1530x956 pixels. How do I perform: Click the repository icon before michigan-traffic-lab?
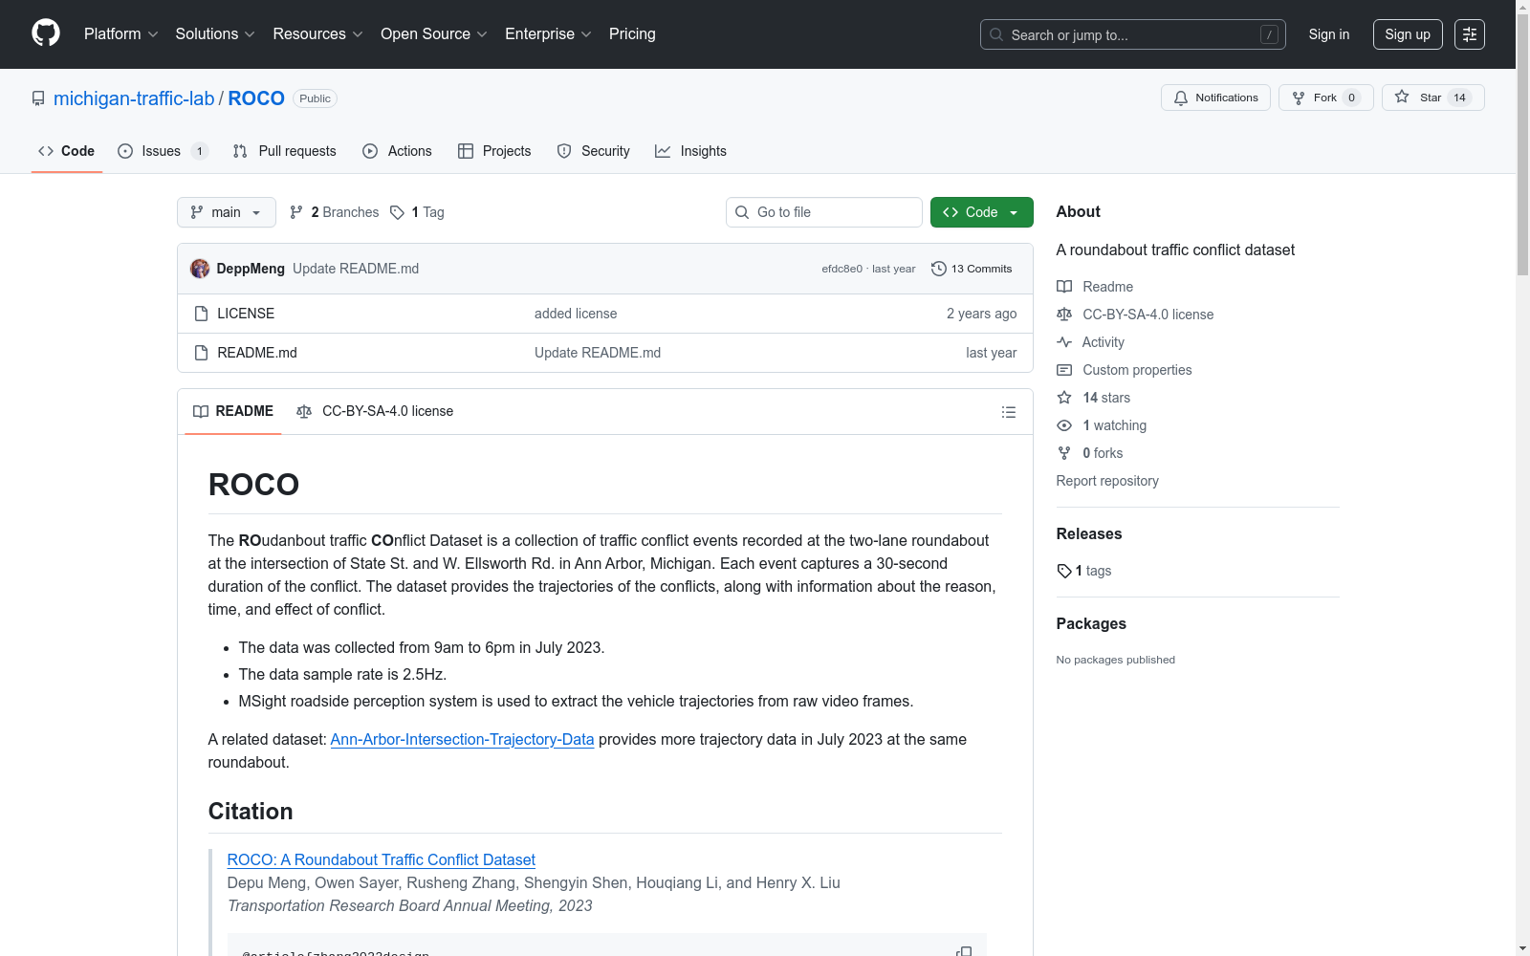tap(38, 98)
